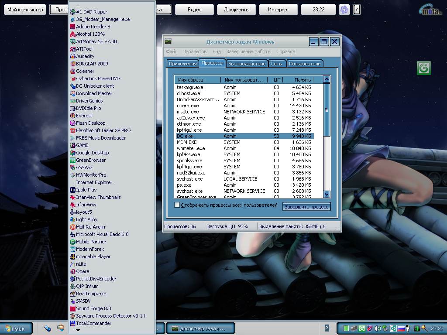The image size is (447, 335).
Task: Open the Файл menu in Task Manager
Action: [x=172, y=51]
